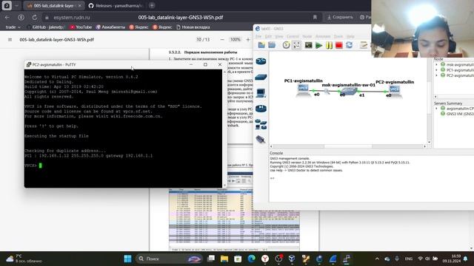Viewport: 474px width, 266px height.
Task: Open Node menu in GNS3
Action: pos(307,36)
